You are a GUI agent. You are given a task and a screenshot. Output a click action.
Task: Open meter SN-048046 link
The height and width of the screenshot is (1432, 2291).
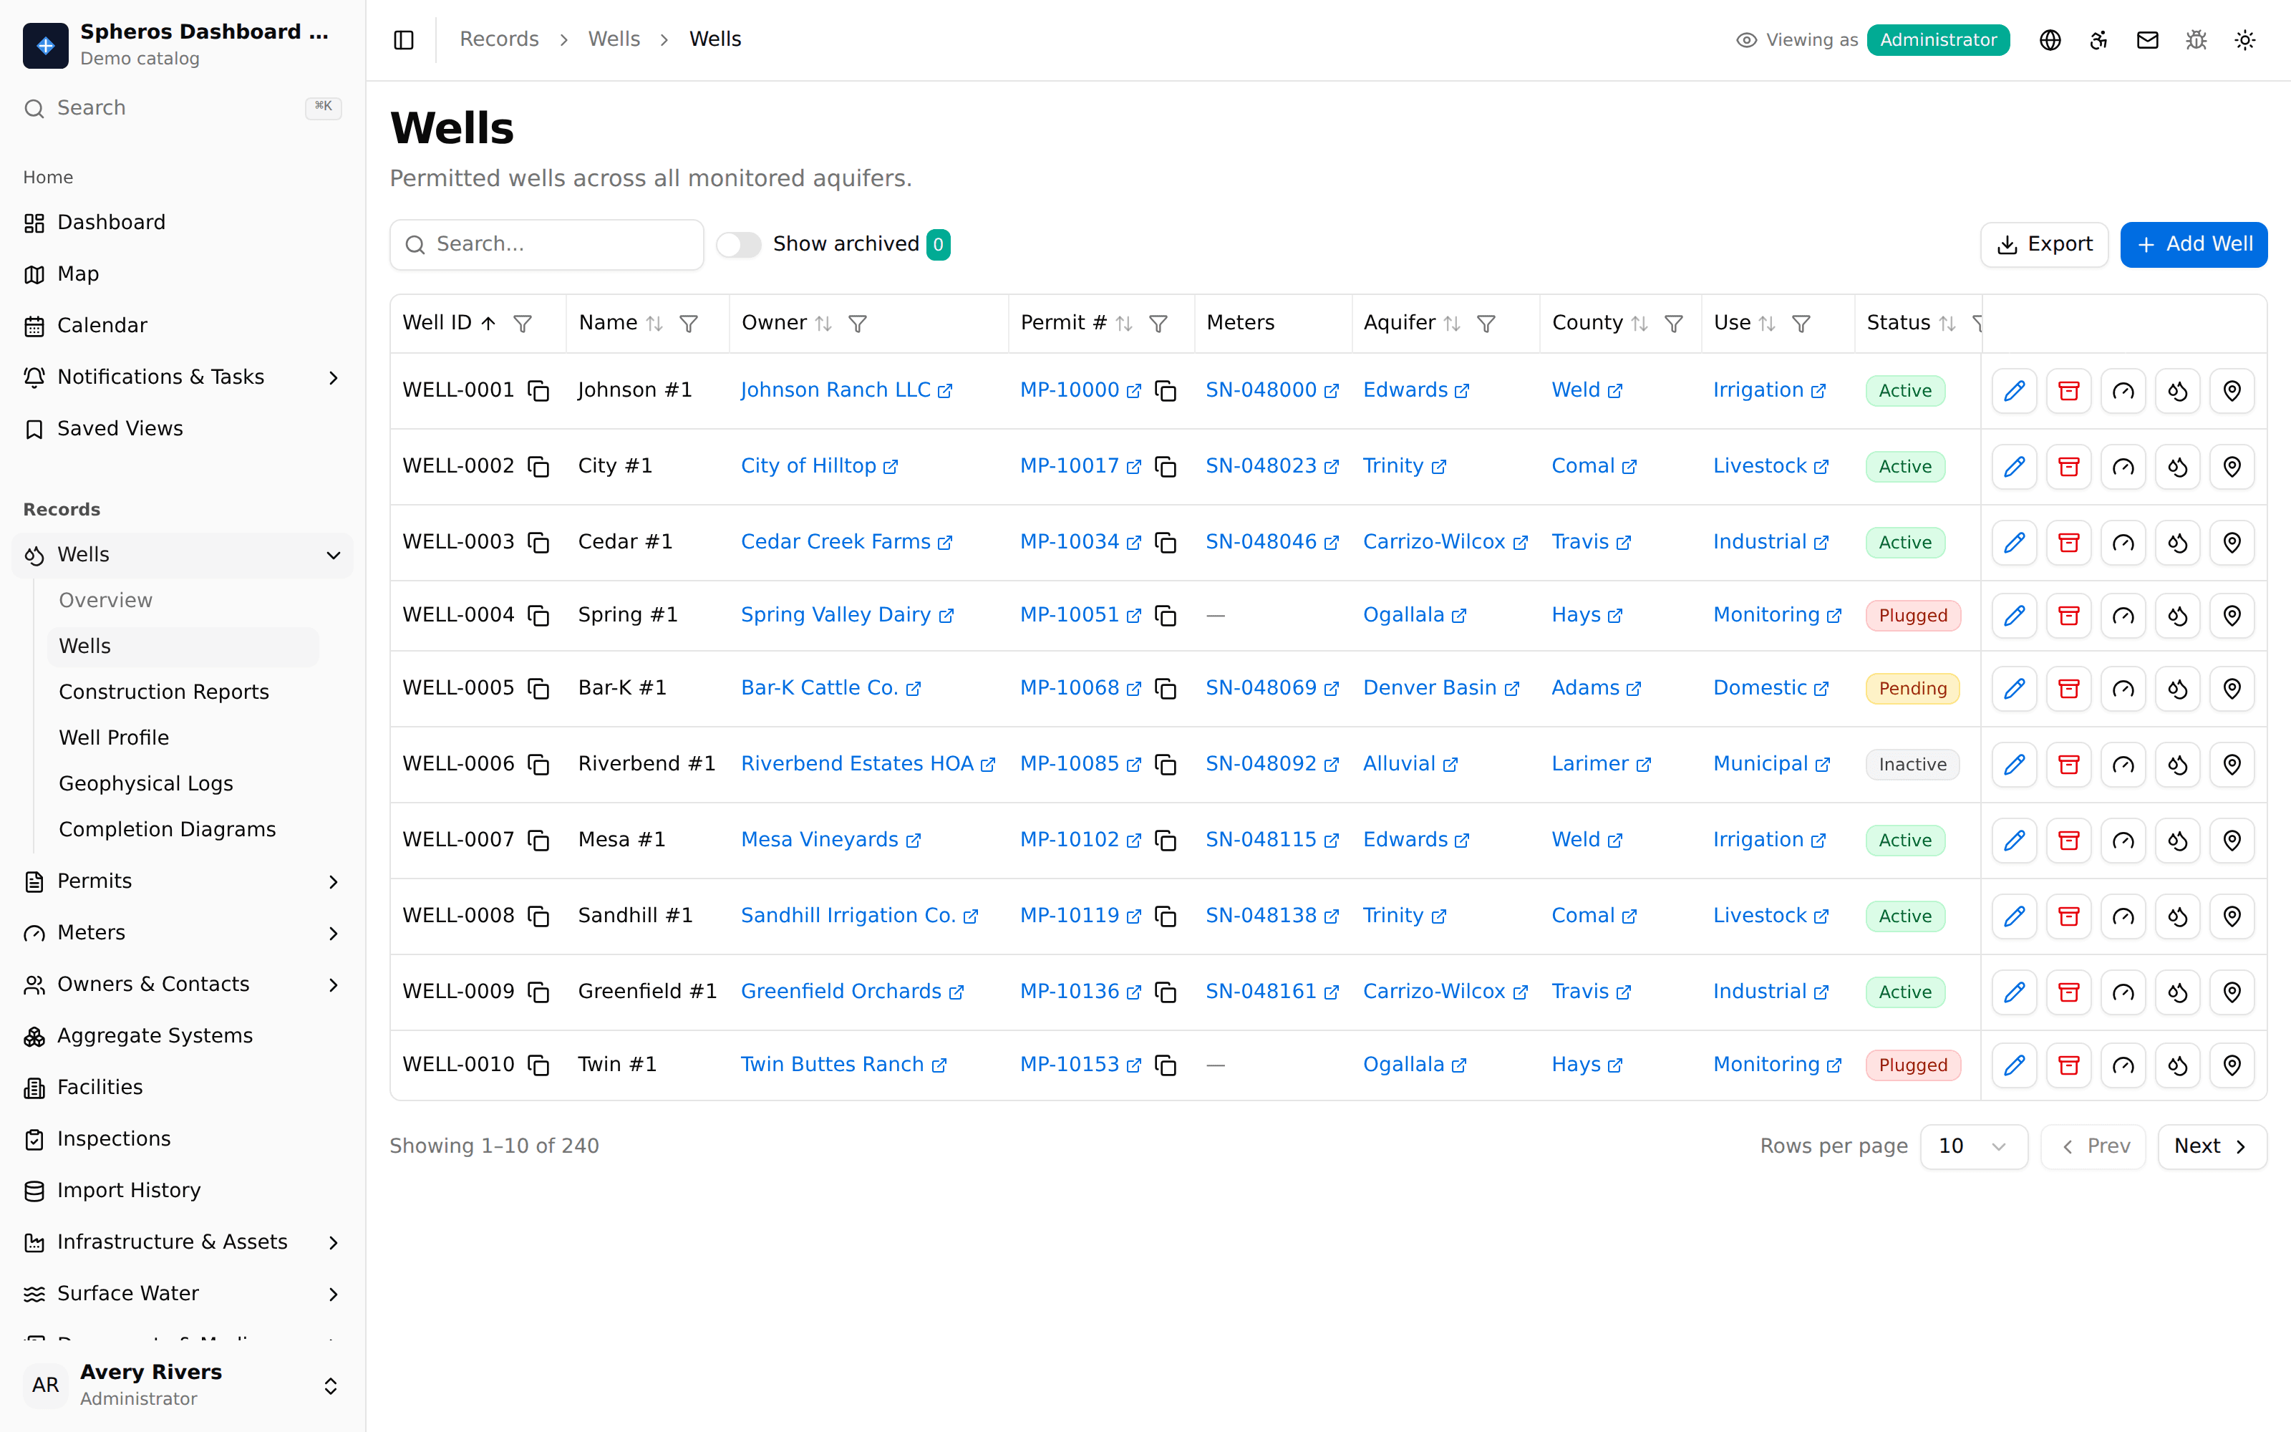(1272, 542)
